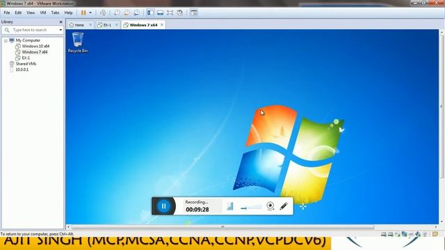Image resolution: width=445 pixels, height=250 pixels.
Task: Collapse the My Computer tree node
Action: 6,40
